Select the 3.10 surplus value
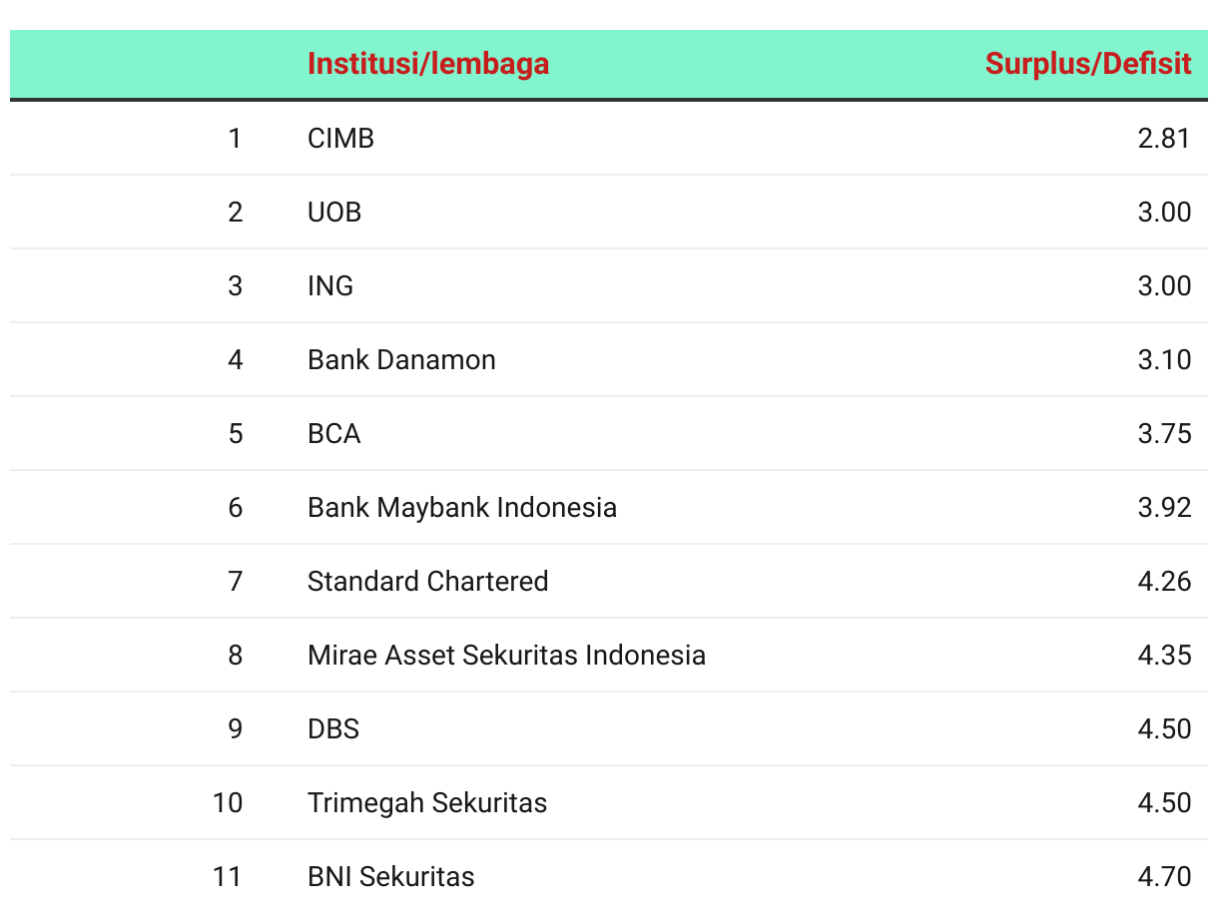1218x922 pixels. 1164,359
